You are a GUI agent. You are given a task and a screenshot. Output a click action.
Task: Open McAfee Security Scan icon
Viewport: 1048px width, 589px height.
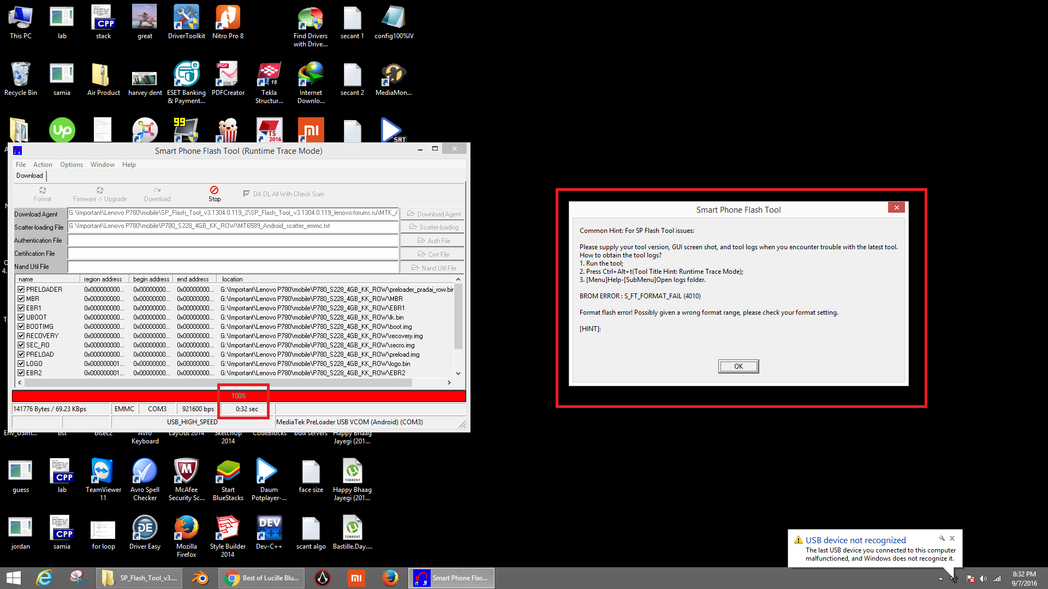coord(187,480)
